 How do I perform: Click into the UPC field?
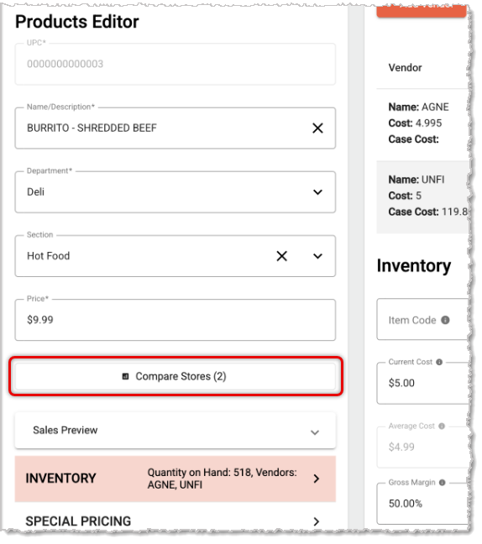pyautogui.click(x=176, y=64)
